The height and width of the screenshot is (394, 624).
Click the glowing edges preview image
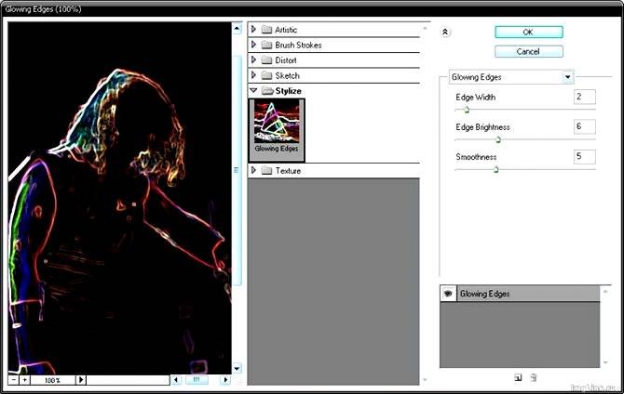pyautogui.click(x=119, y=198)
